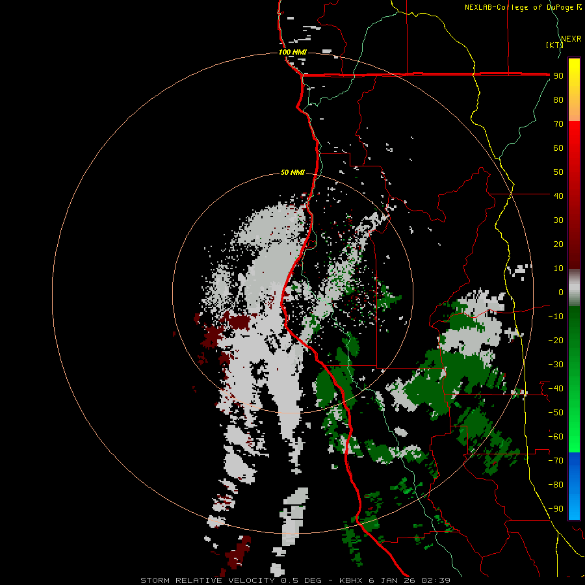The image size is (585, 585).
Task: Select the -50 knot scale label
Action: [x=556, y=413]
